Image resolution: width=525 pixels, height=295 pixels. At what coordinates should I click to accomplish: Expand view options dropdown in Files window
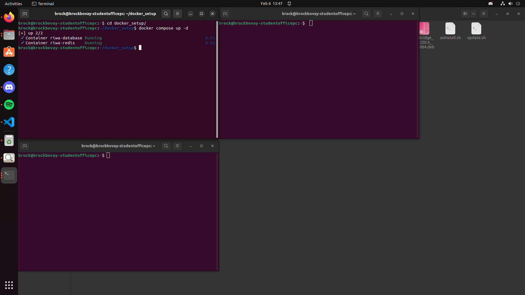[474, 14]
